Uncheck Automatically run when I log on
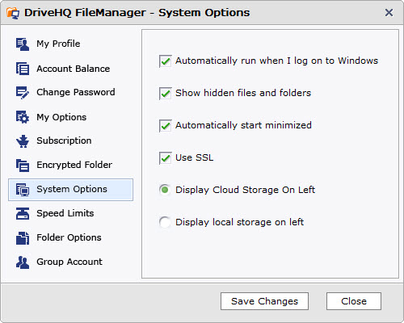This screenshot has width=404, height=323. pyautogui.click(x=165, y=61)
